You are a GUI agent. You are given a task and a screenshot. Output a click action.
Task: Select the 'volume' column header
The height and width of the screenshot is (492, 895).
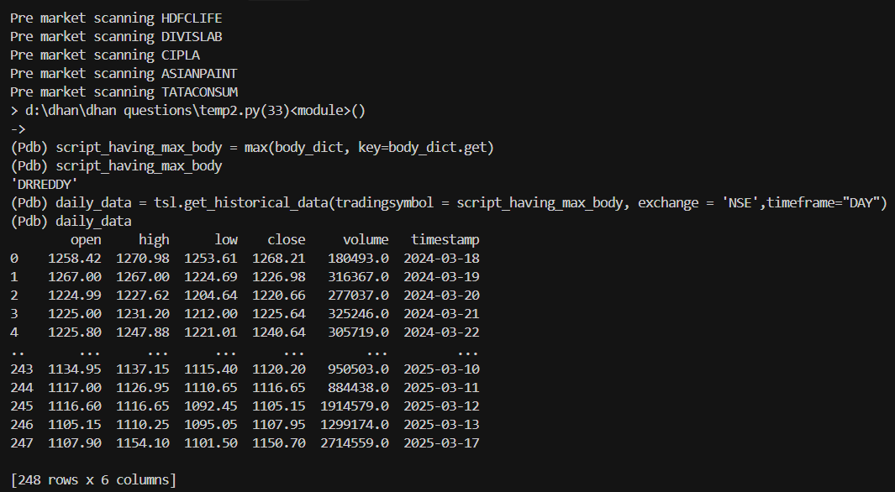[366, 240]
